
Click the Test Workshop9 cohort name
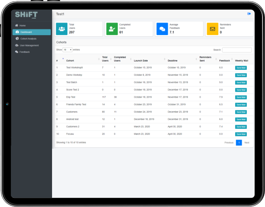(74, 68)
